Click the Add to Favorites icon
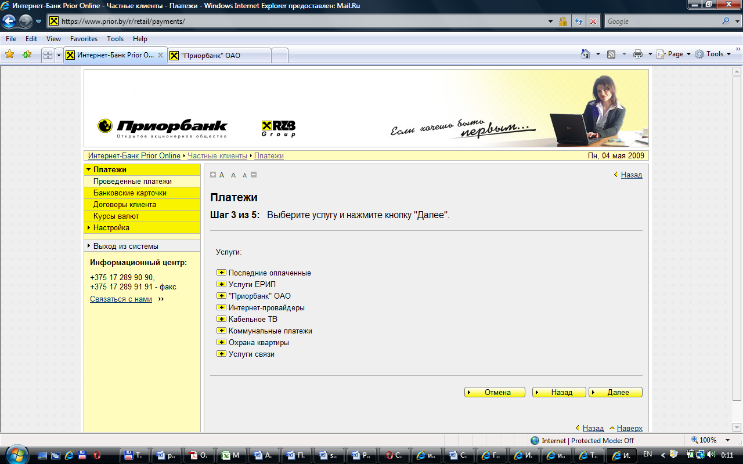The width and height of the screenshot is (743, 464). click(27, 55)
